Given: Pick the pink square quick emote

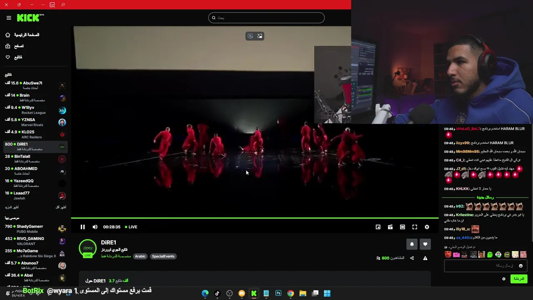Looking at the screenshot, I should coord(456,255).
